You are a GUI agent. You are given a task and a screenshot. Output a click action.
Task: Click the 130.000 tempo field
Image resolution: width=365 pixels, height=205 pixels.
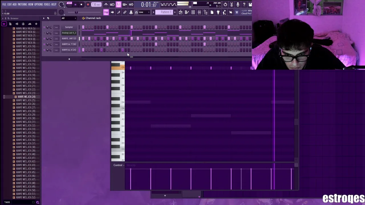(96, 5)
